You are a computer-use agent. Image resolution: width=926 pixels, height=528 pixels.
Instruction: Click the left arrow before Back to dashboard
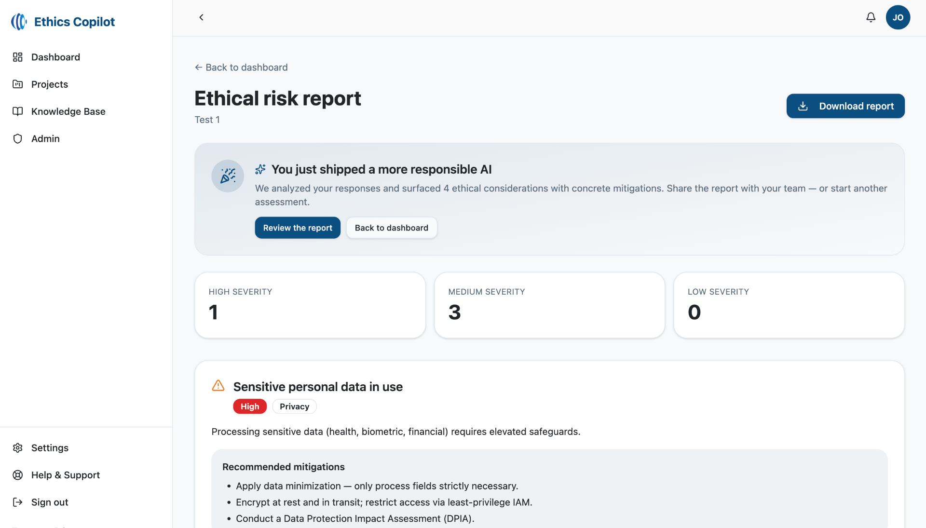point(198,68)
